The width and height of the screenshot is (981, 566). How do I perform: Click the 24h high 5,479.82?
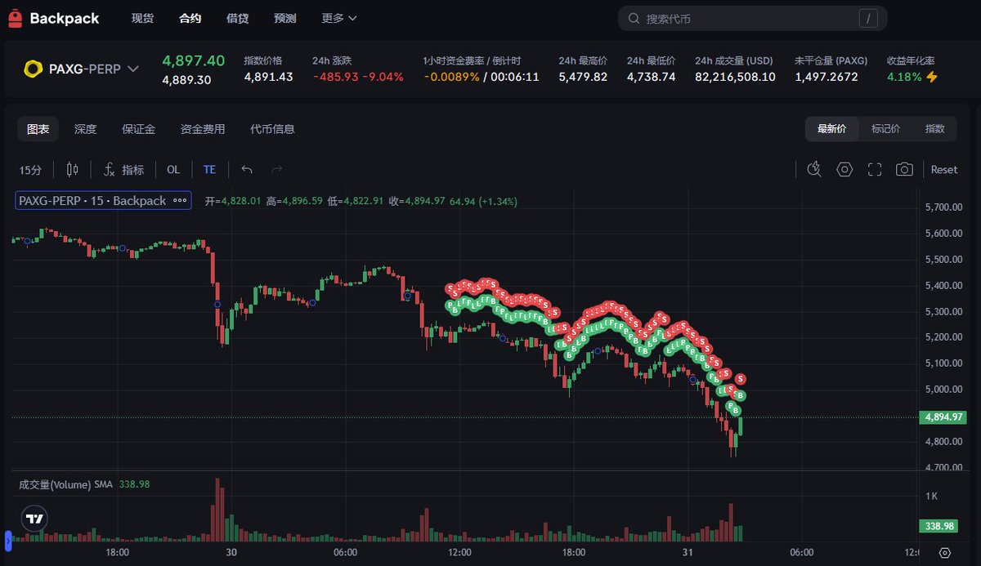(583, 77)
